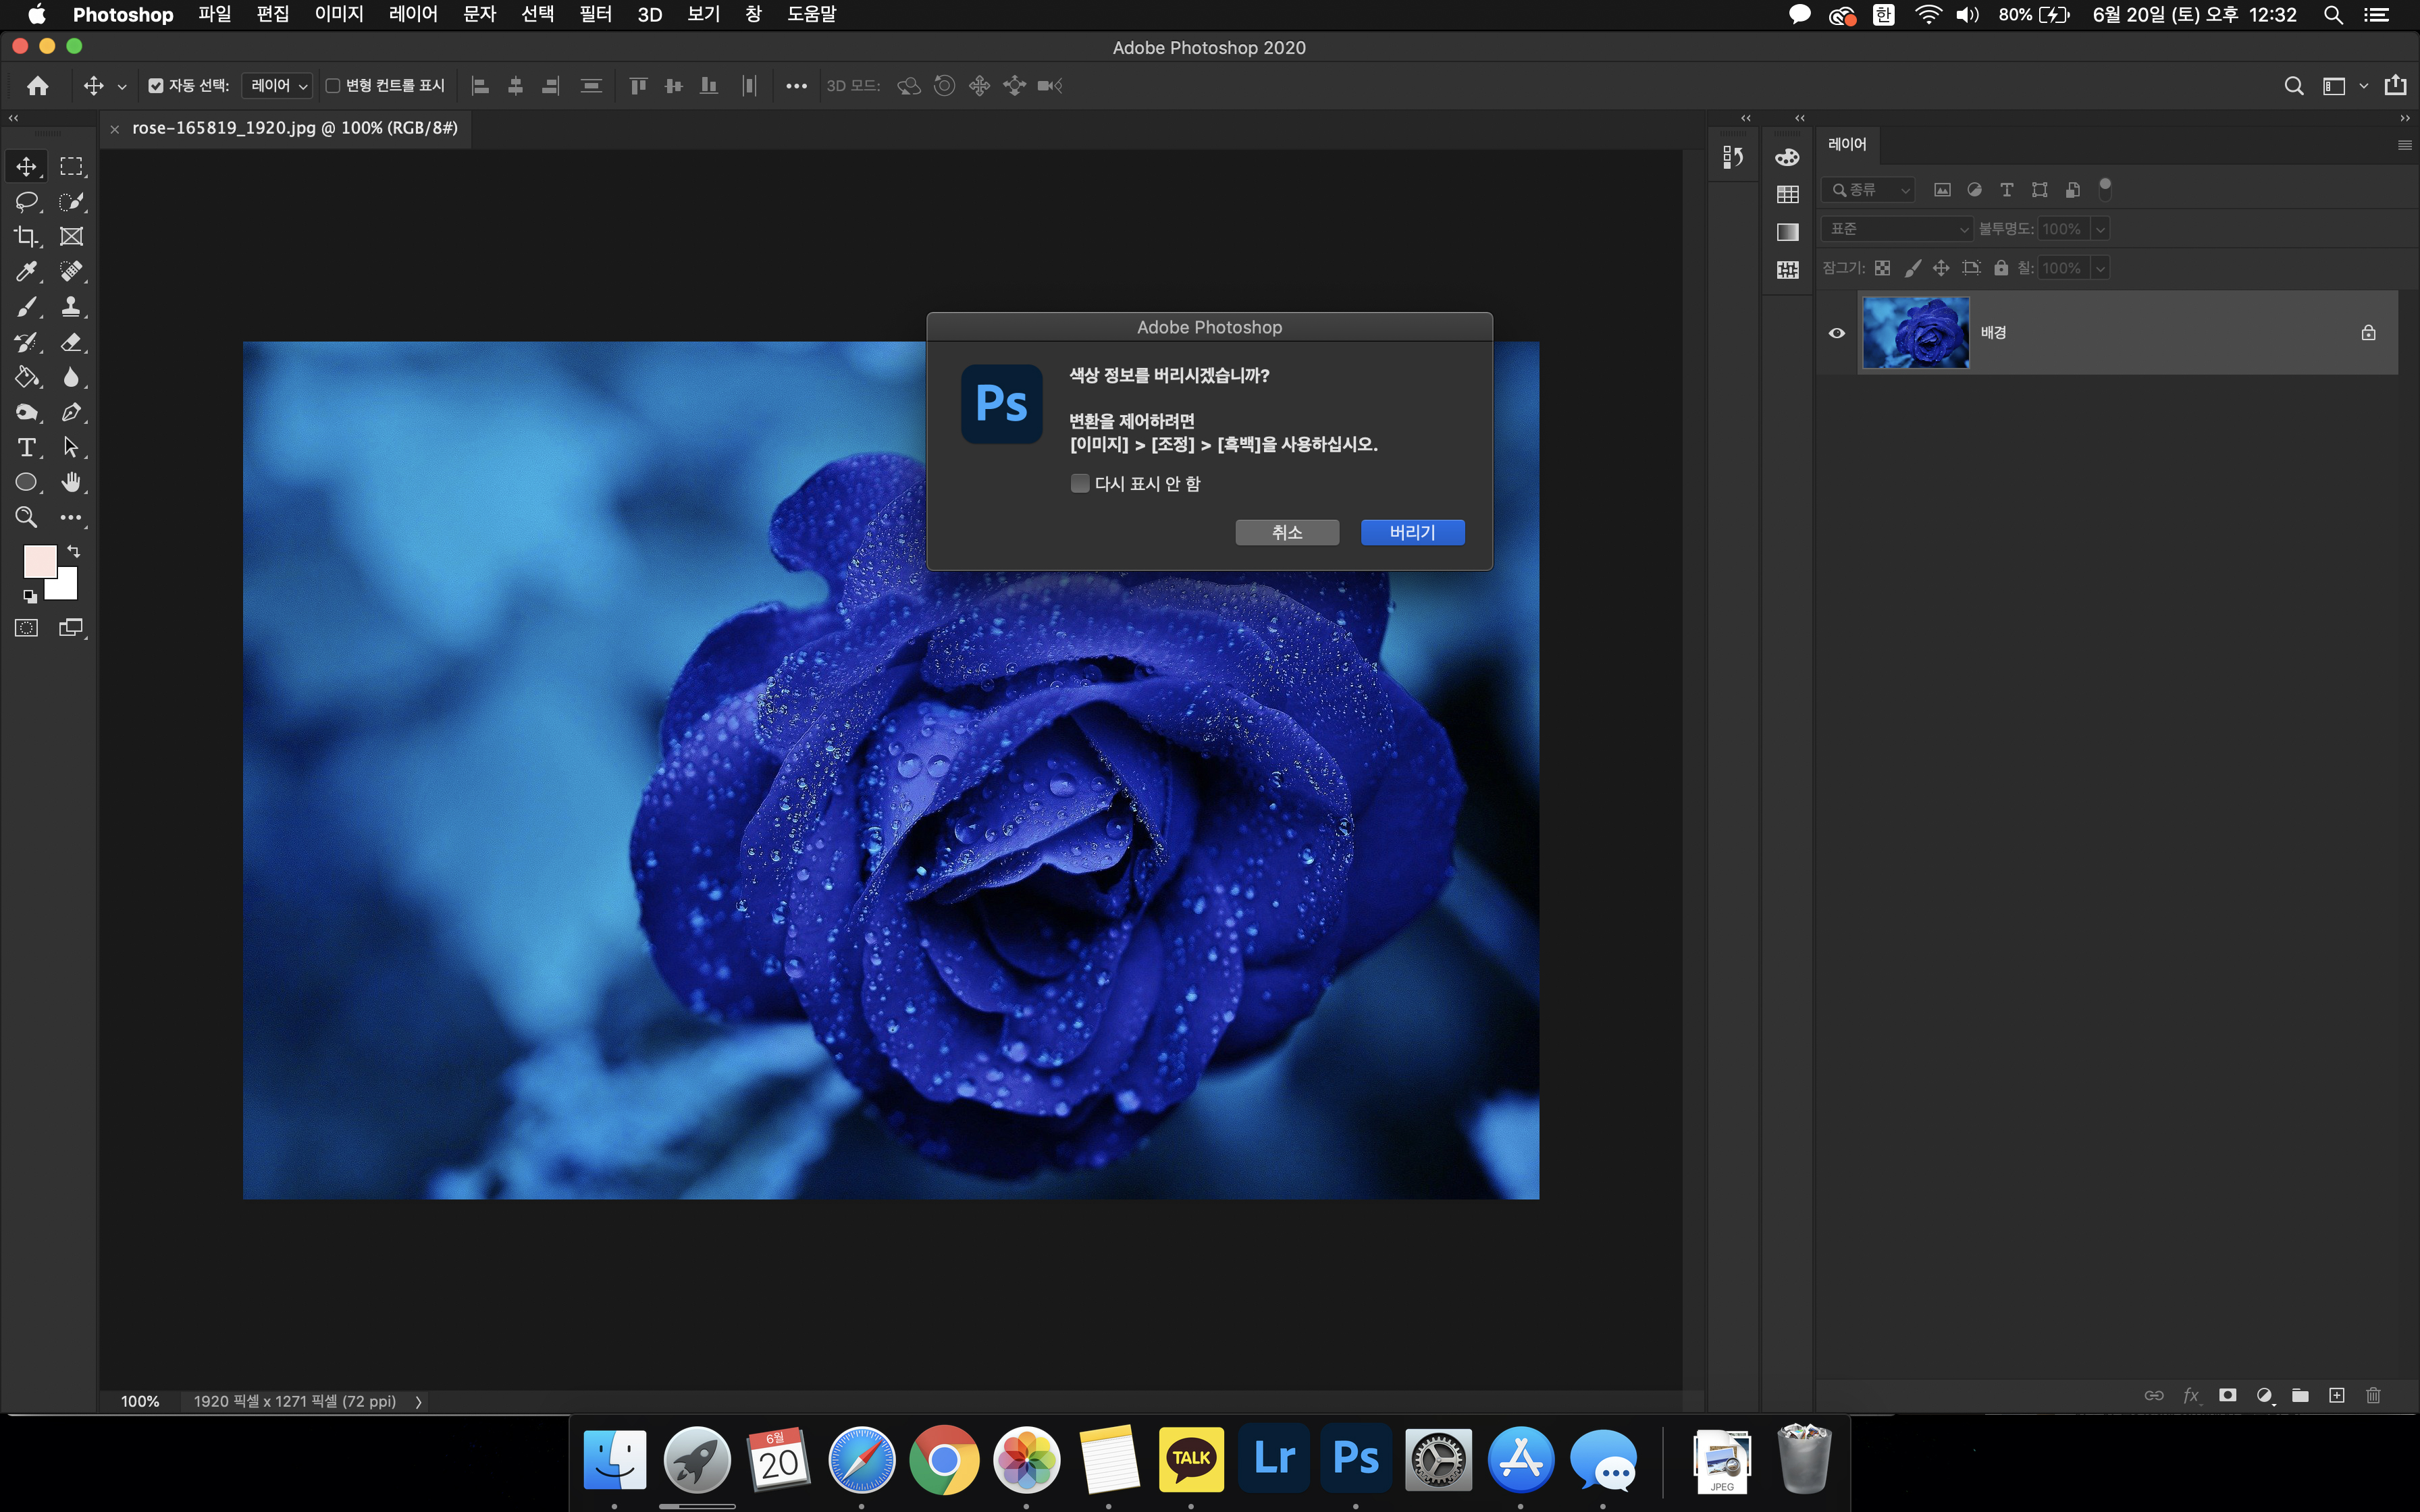The image size is (2420, 1512).
Task: Select the Brush tool
Action: click(26, 307)
